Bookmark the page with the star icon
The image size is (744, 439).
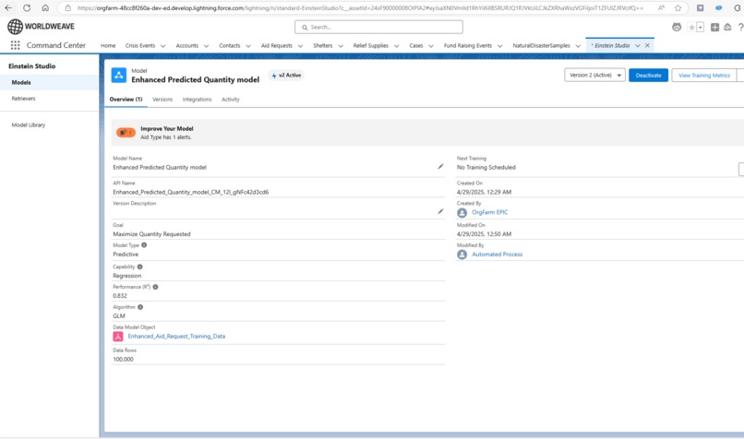pos(678,7)
